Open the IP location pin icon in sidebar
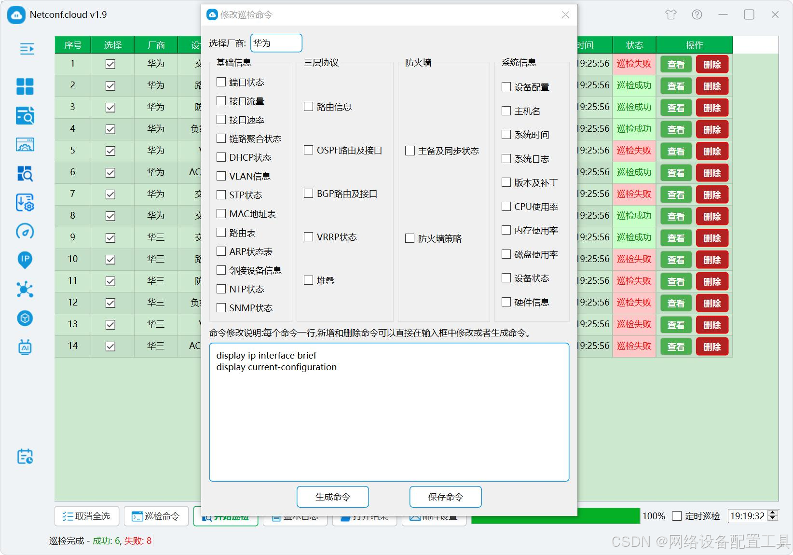The width and height of the screenshot is (793, 555). tap(25, 260)
